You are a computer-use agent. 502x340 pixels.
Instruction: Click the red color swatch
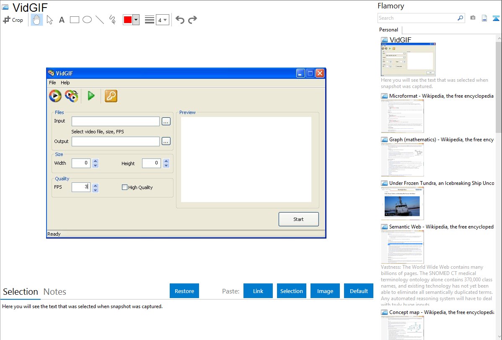[128, 20]
